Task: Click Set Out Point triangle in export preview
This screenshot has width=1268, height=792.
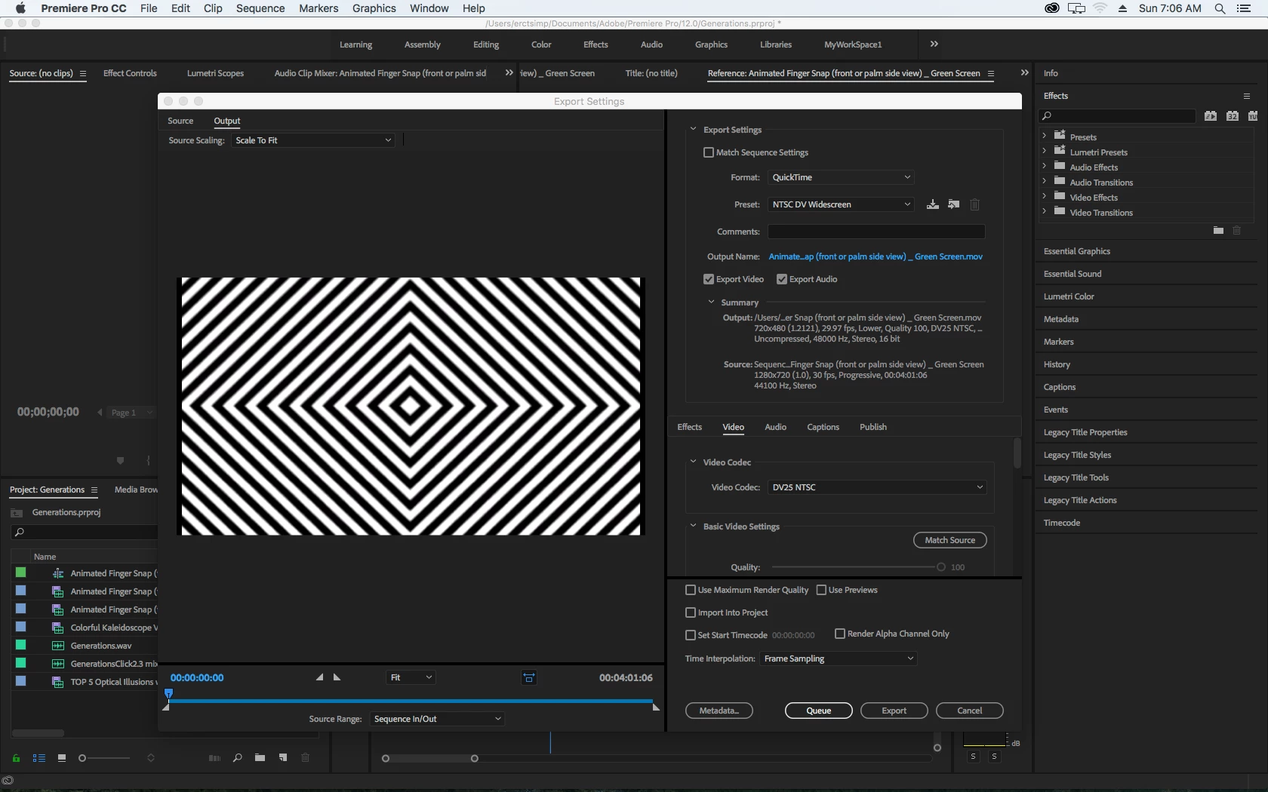Action: click(x=337, y=677)
